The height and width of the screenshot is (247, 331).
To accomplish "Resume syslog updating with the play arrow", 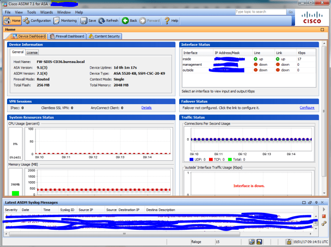I will (324, 209).
